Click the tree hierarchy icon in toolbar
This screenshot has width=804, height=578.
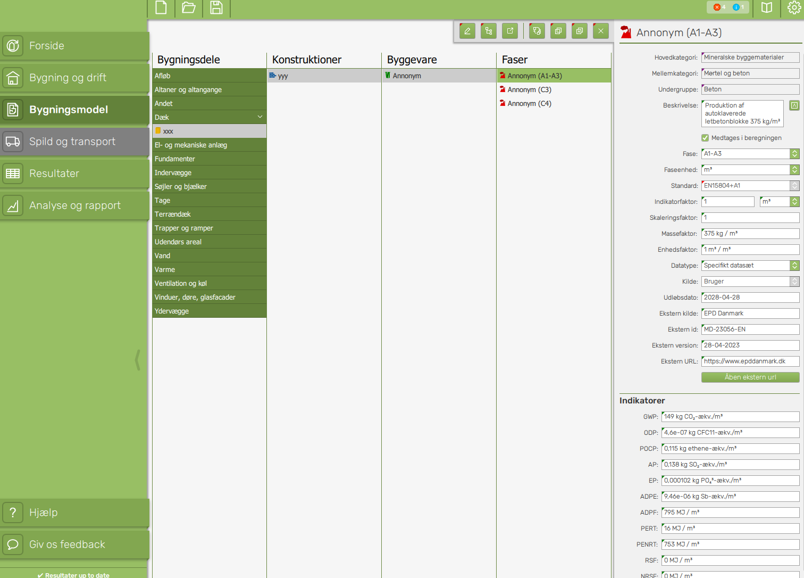point(488,31)
